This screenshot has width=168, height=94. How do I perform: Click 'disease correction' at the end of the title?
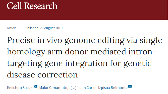point(42,75)
